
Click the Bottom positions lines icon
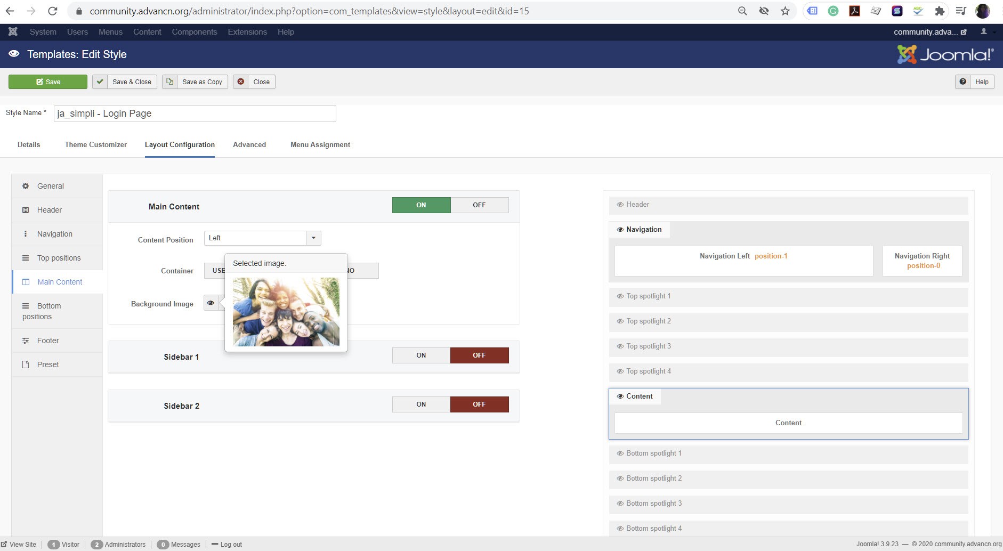(26, 306)
